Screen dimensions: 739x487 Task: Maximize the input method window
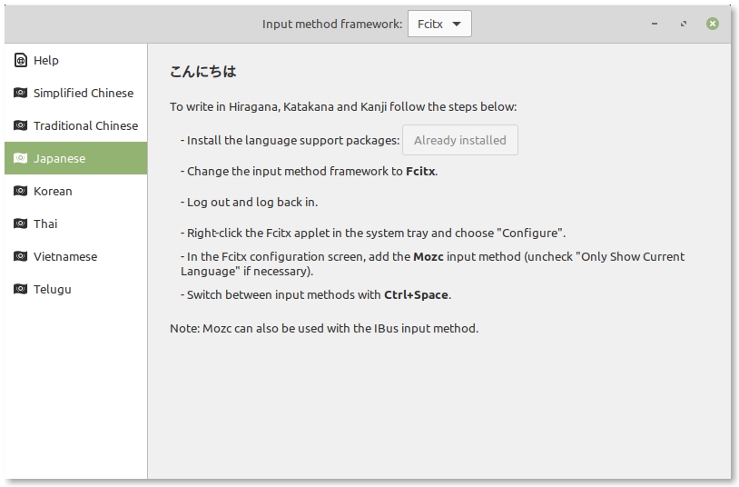pyautogui.click(x=684, y=24)
